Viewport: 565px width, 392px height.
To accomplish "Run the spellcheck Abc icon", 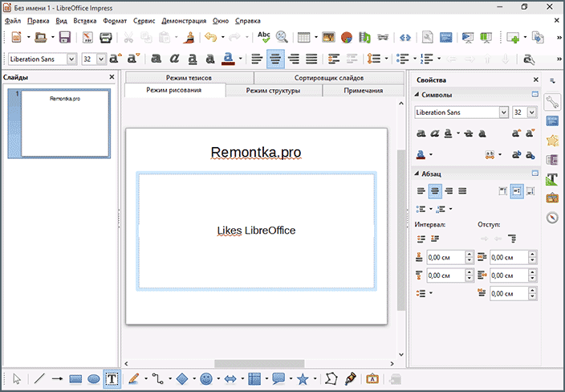I will click(264, 37).
